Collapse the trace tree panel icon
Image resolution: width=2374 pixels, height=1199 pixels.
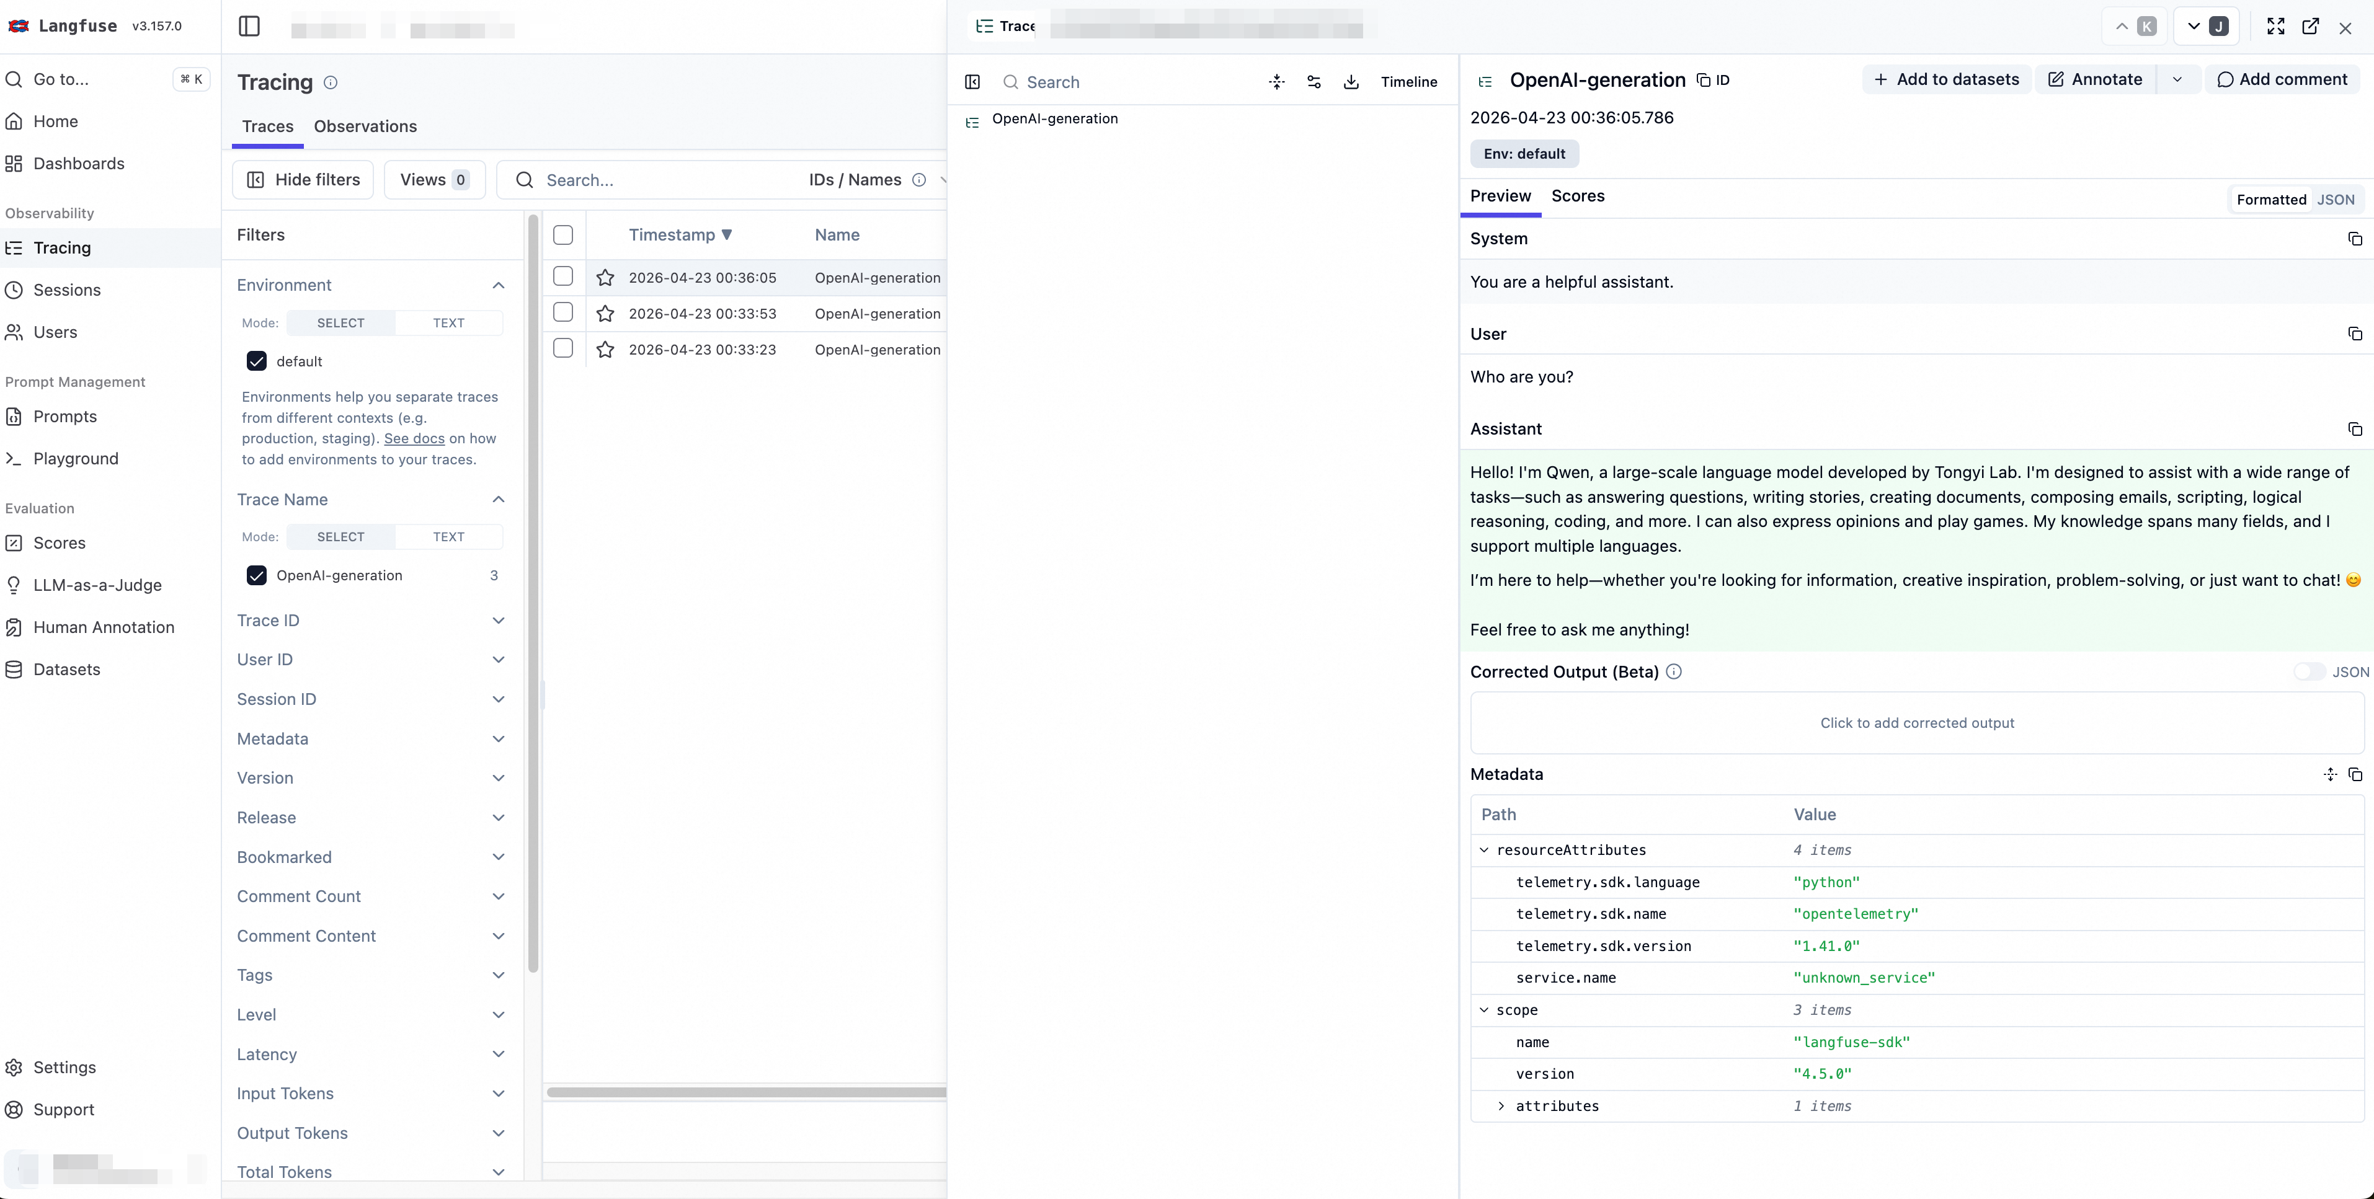[972, 82]
